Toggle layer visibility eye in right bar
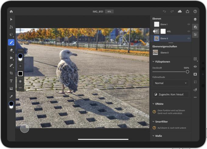This screenshot has height=149, width=207. coord(195,66)
